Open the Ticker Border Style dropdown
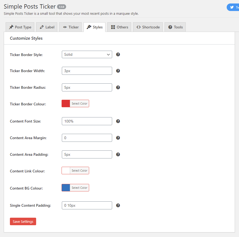239x237 pixels. (x=87, y=54)
